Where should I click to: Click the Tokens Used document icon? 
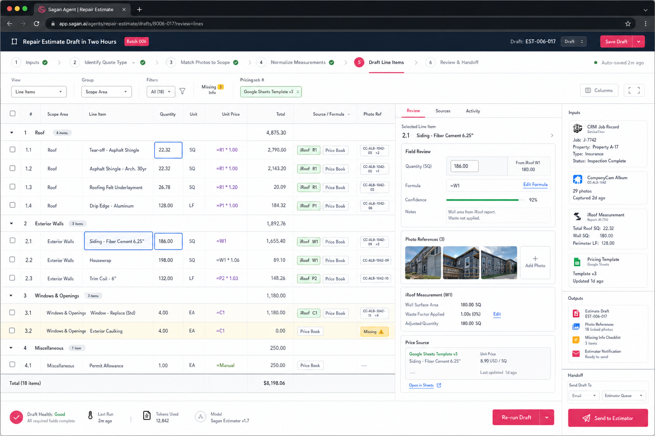pos(147,416)
